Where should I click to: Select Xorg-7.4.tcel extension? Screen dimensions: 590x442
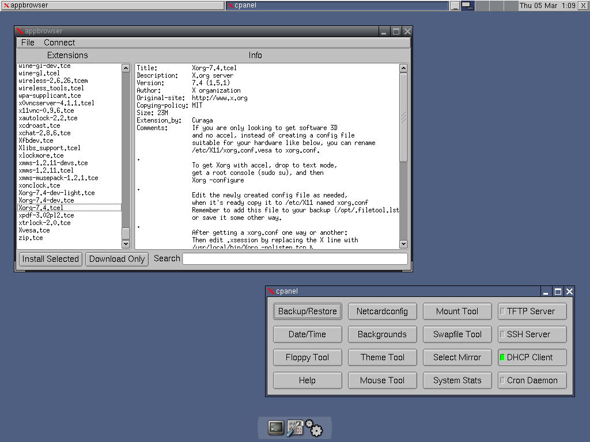tap(70, 208)
